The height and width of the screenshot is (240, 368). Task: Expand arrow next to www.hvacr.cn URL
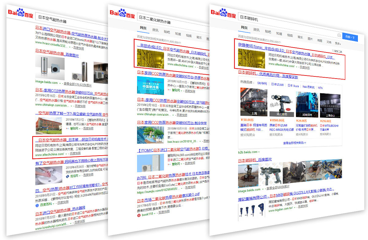click(x=70, y=47)
